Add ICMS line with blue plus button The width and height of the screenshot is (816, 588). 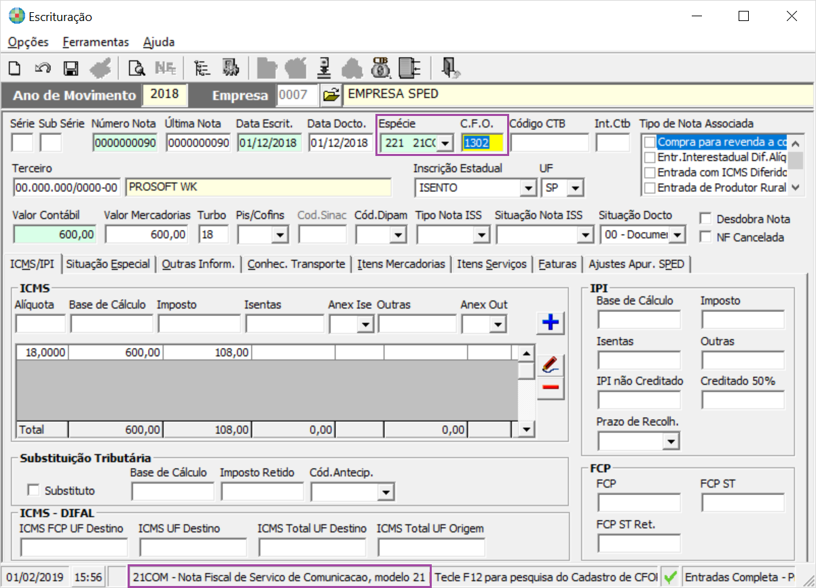[550, 324]
